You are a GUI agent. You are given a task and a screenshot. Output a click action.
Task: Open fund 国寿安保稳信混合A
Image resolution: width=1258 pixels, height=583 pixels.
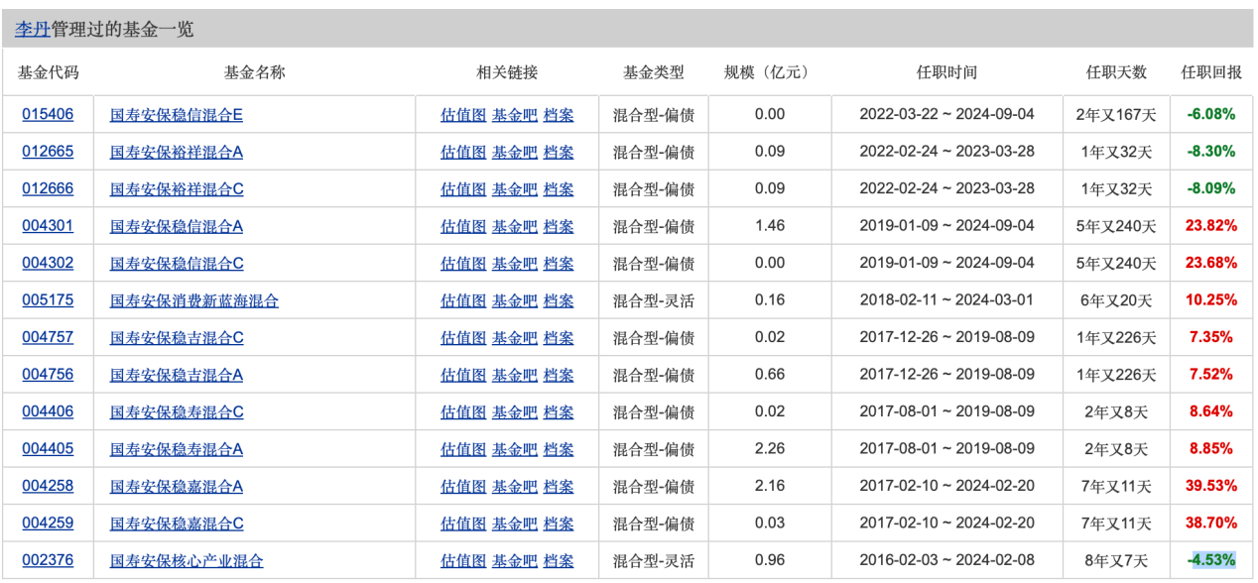(x=176, y=226)
